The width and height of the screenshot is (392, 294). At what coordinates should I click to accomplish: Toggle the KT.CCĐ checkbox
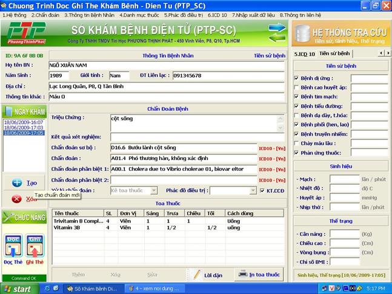[x=262, y=190]
